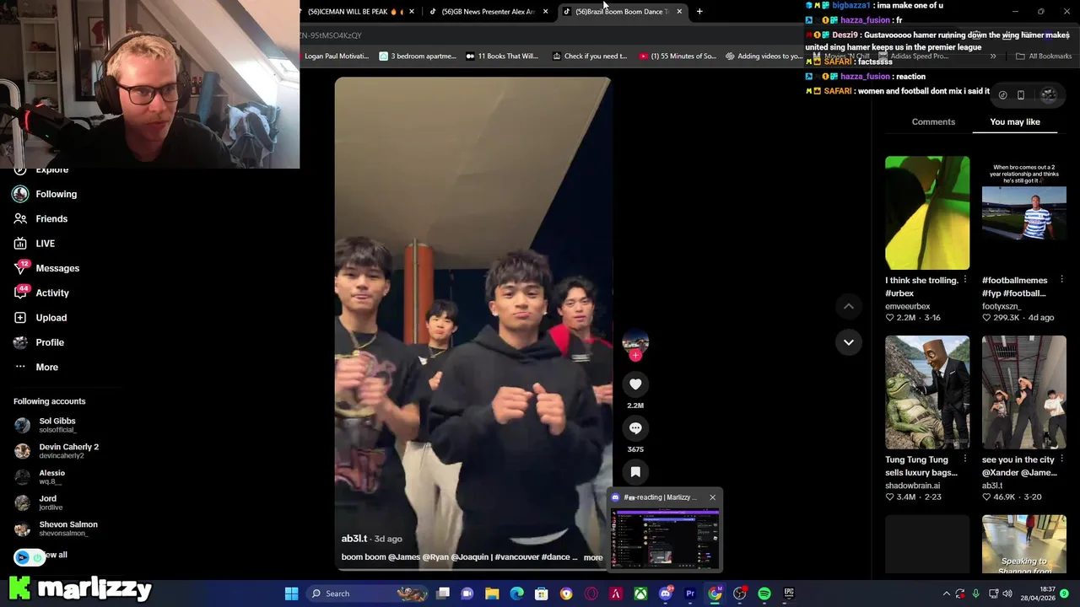Open Check if you need t... bookmark
Viewport: 1080px width, 607px height.
point(589,56)
